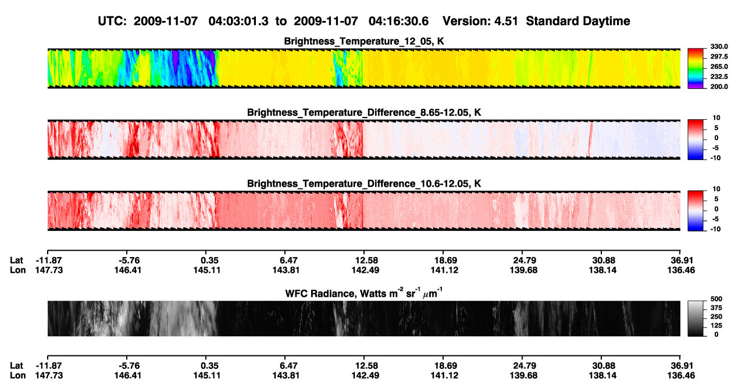Screen dimensions: 756x388
Task: Click the 330.0 colorbar maximum label
Action: click(719, 47)
